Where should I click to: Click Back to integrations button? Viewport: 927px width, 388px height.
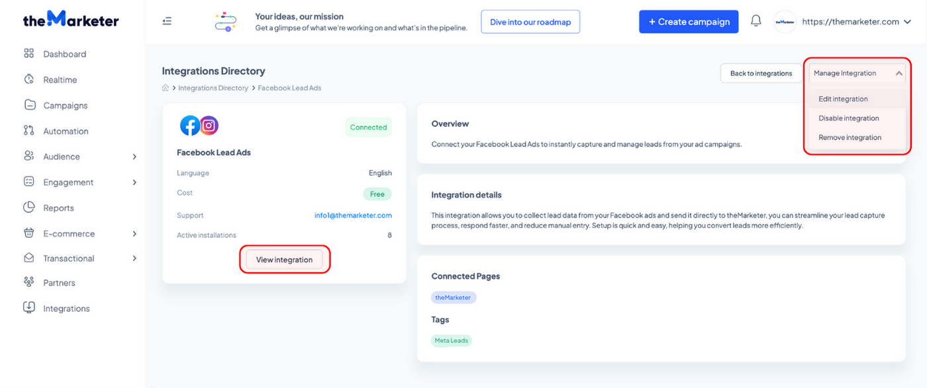point(761,73)
